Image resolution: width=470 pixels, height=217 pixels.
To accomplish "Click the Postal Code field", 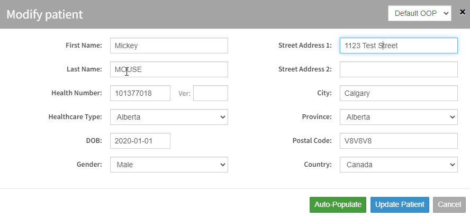I will tap(399, 141).
